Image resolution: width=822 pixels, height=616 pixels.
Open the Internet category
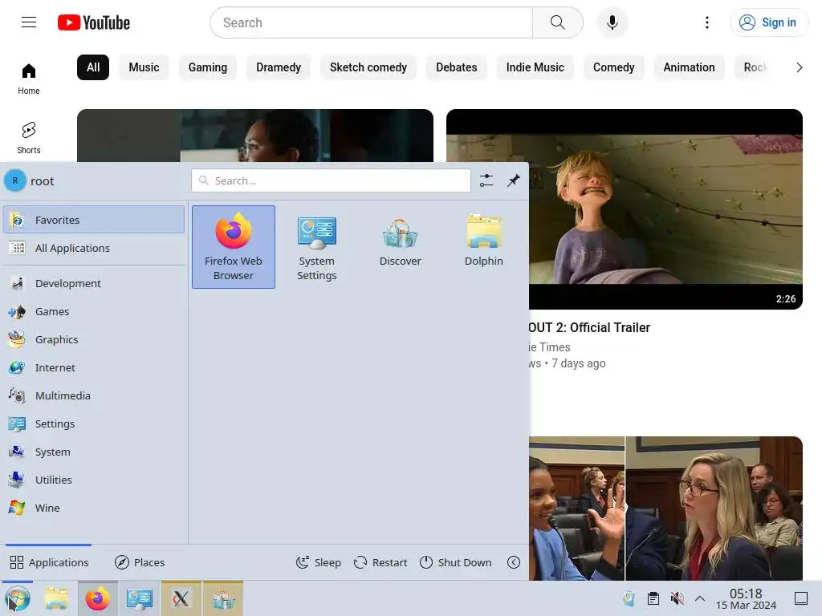tap(94, 367)
